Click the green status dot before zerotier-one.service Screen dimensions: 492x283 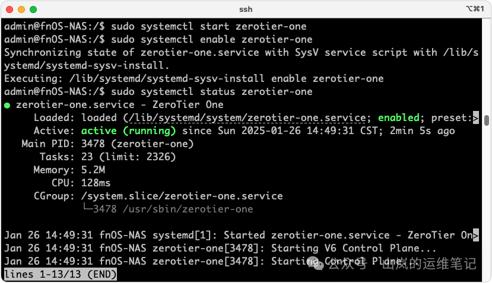[7, 105]
